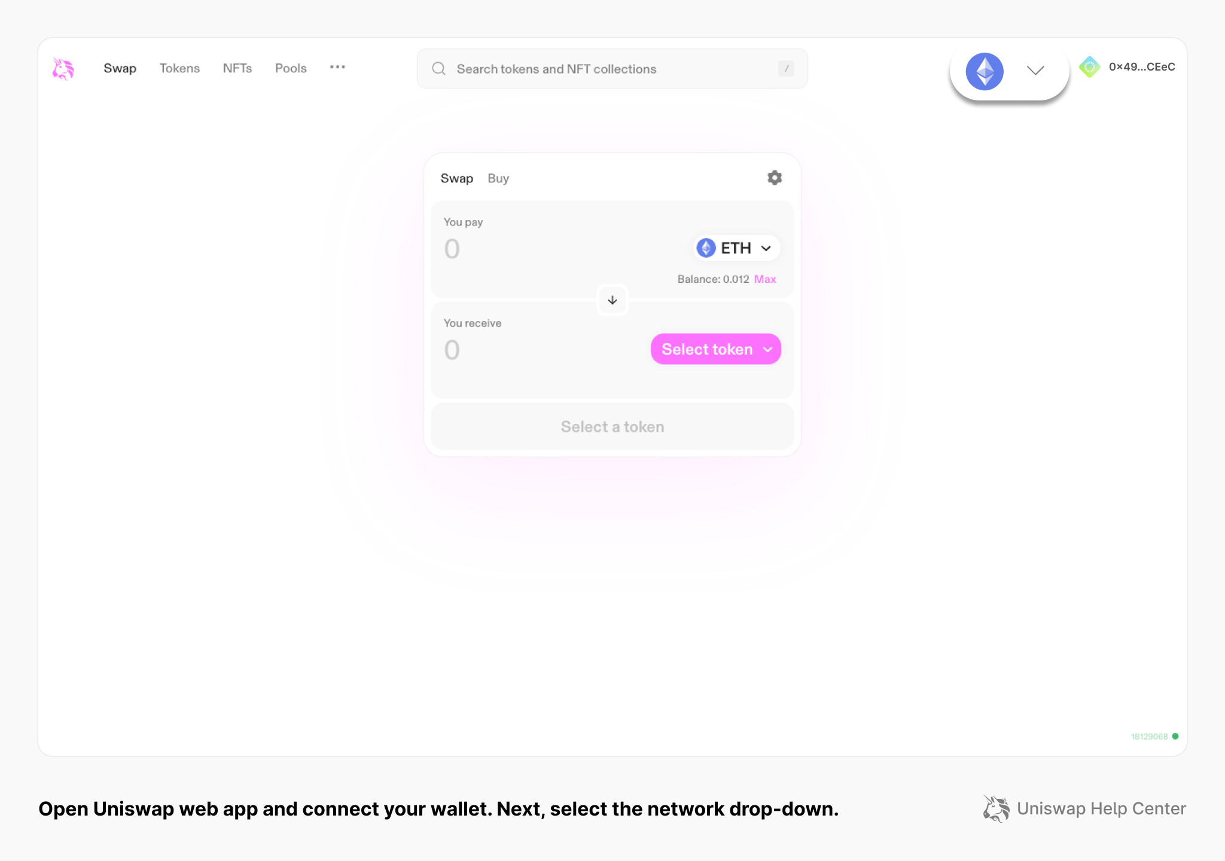Click the Uniswap Help Center unicorn icon
The image size is (1225, 861).
[995, 808]
